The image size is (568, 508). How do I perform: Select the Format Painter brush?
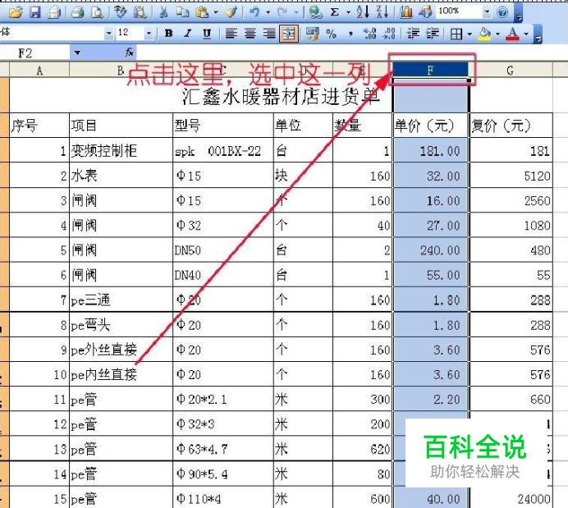click(231, 12)
